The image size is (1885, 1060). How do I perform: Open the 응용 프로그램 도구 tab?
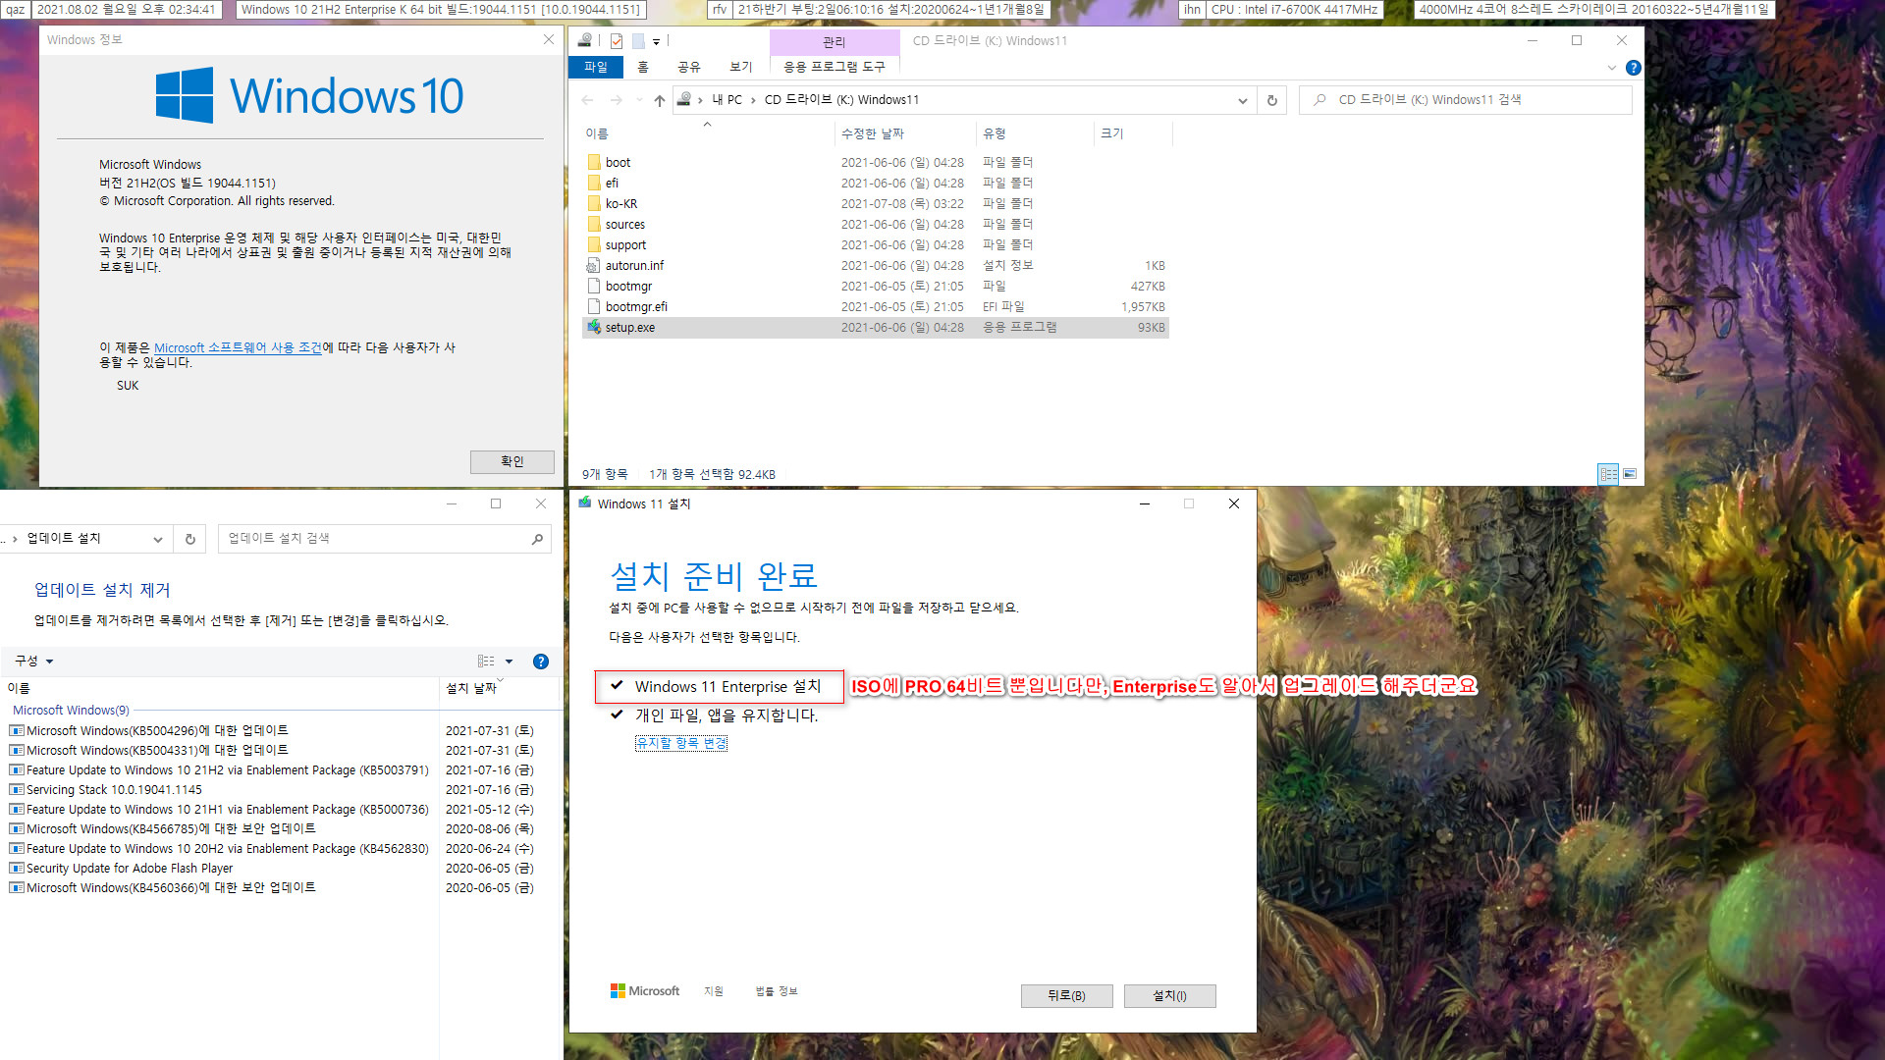(835, 67)
